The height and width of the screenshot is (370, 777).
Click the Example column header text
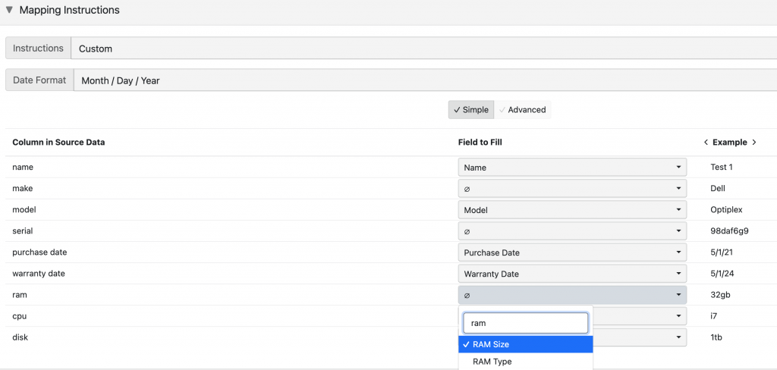(x=729, y=143)
